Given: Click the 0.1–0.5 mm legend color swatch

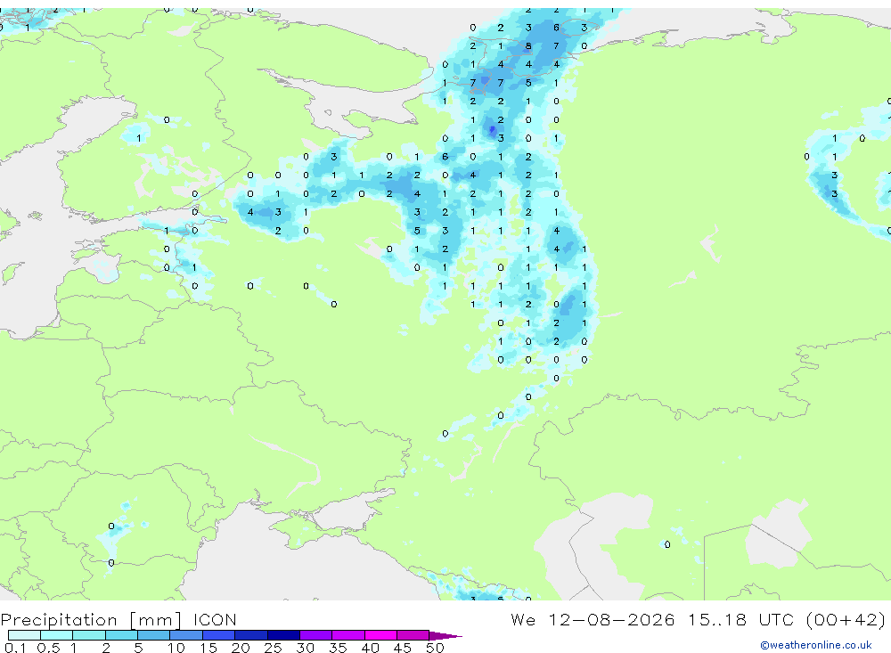Looking at the screenshot, I should coord(24,635).
